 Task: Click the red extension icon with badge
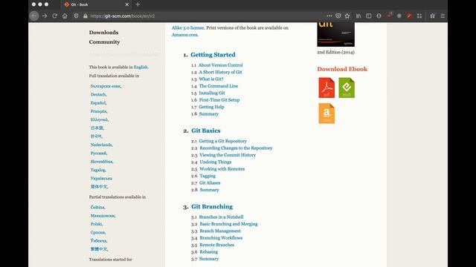point(389,16)
